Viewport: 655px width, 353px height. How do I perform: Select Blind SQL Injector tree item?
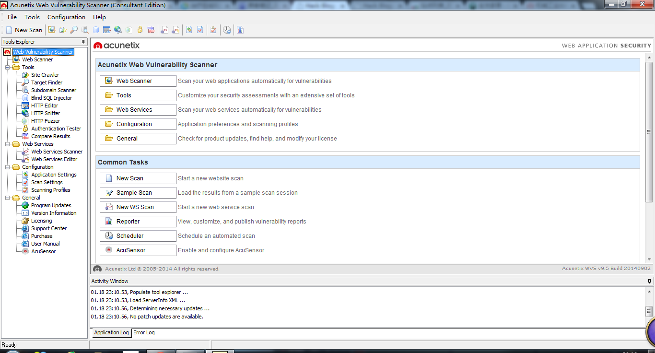[x=51, y=98]
